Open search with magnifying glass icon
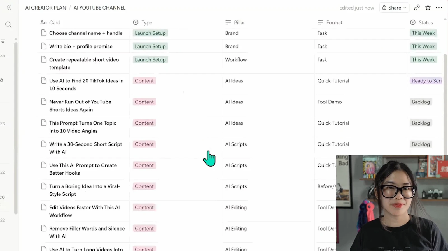Screen dimensions: 448x251 tap(8, 25)
